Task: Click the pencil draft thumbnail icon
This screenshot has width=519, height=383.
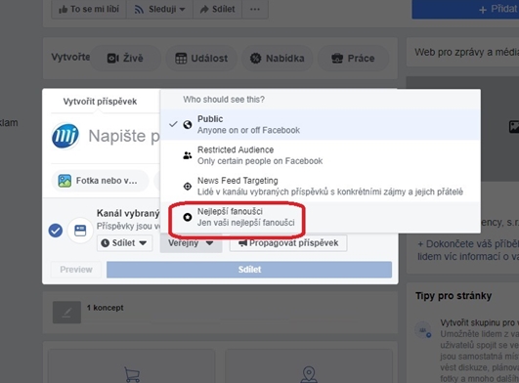Action: tap(66, 312)
